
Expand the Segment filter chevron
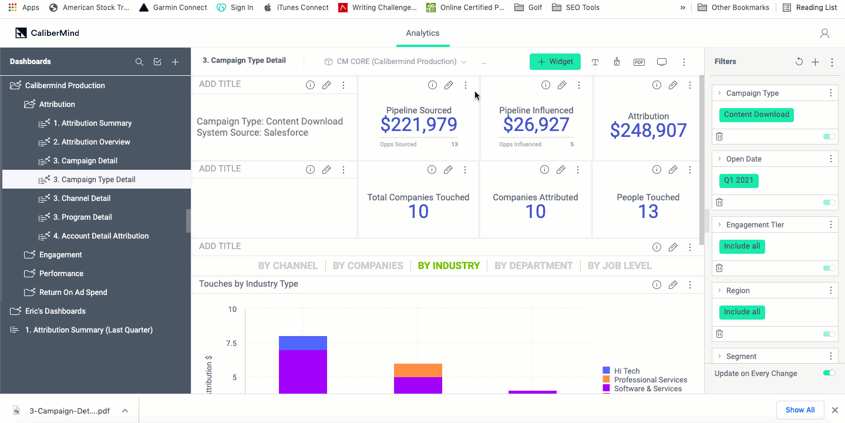tap(719, 356)
